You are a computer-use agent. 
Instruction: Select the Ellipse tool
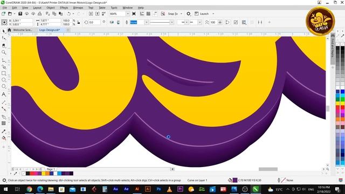pos(4,80)
